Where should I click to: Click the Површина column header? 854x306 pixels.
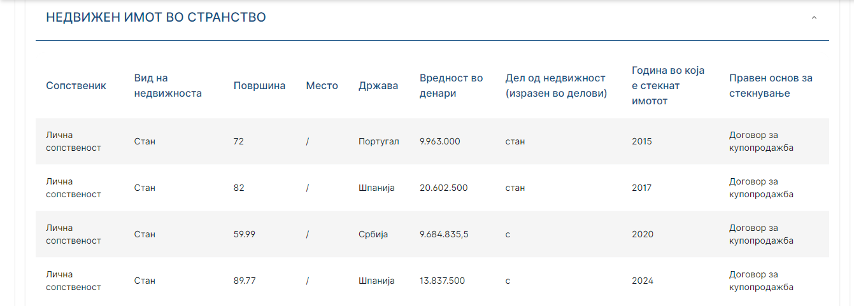(x=259, y=86)
